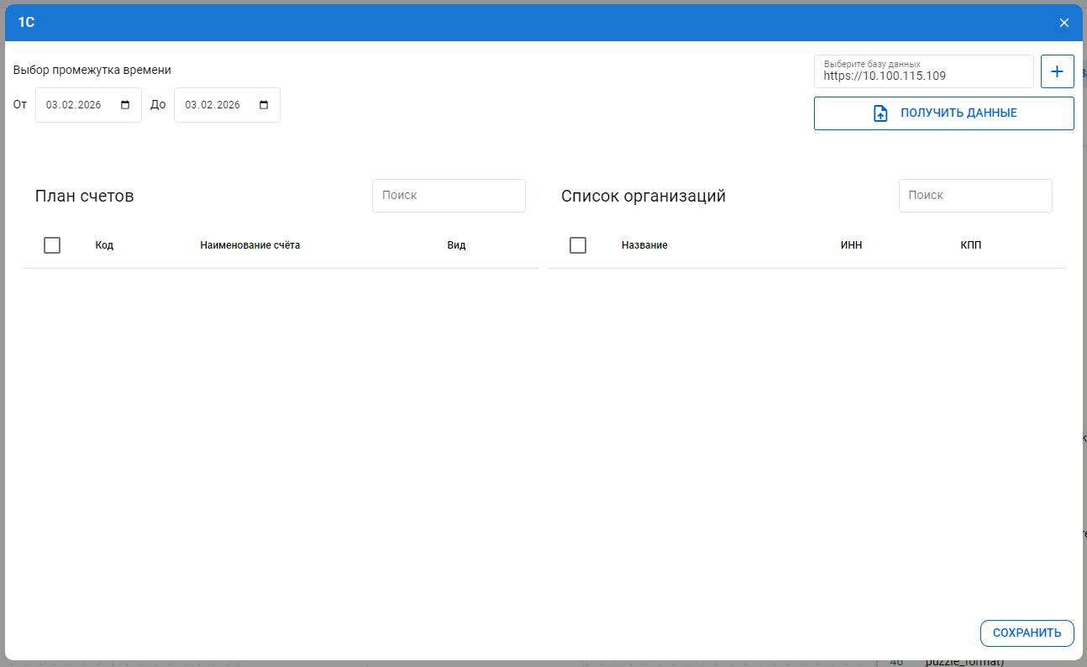
Task: Open calendar picker for the 'От' date
Action: click(x=125, y=105)
